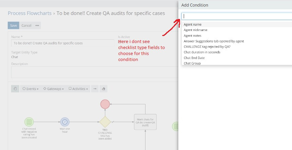Expand the Activities dropdown
This screenshot has height=150, width=292.
click(78, 89)
